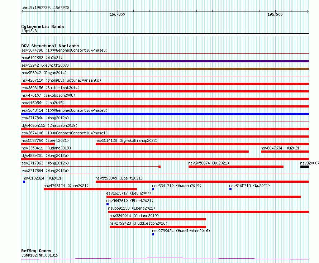Click nsv3350411 (Audano2019) label

(x=46, y=148)
